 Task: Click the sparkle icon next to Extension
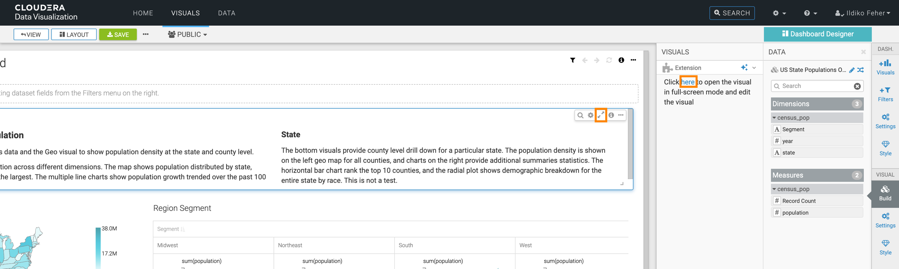tap(744, 68)
